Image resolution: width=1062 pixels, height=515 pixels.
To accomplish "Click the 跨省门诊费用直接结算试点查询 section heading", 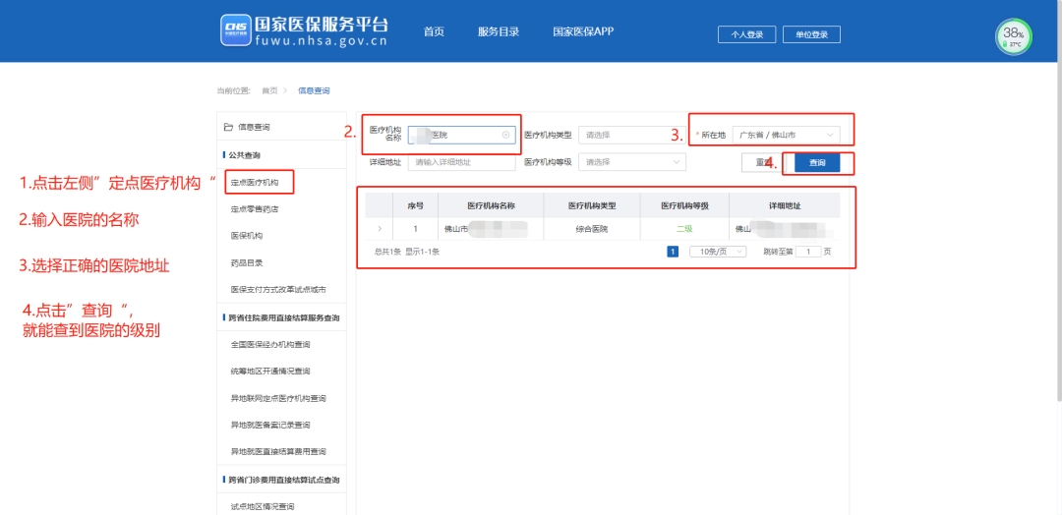I will 284,480.
